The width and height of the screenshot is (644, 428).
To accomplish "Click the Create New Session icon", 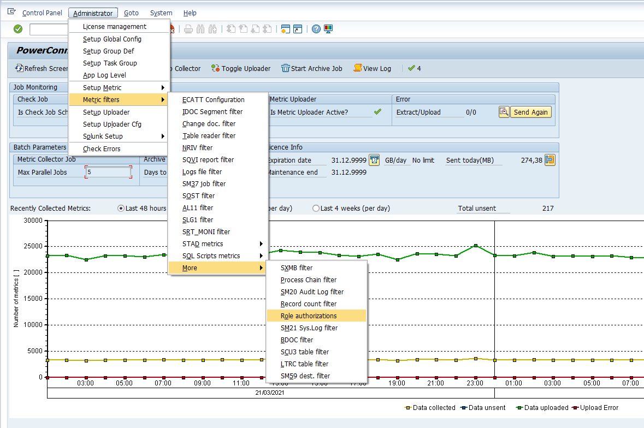I will pyautogui.click(x=285, y=29).
